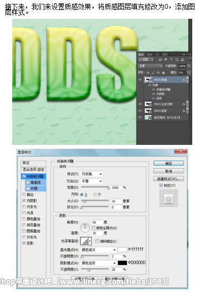
Task: Click fx icon on PDDS 投影 layer
Action: 184,111
